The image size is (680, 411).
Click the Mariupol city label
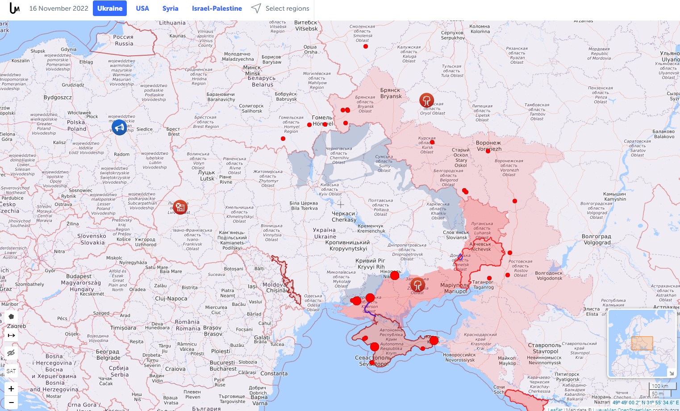(x=455, y=288)
